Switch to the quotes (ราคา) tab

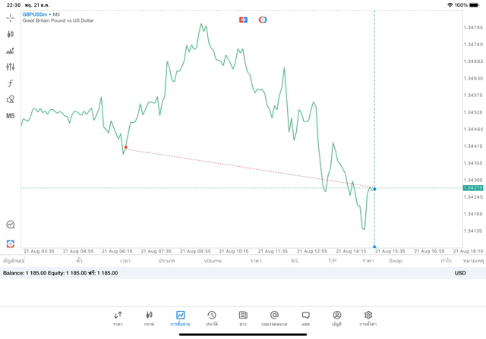118,318
